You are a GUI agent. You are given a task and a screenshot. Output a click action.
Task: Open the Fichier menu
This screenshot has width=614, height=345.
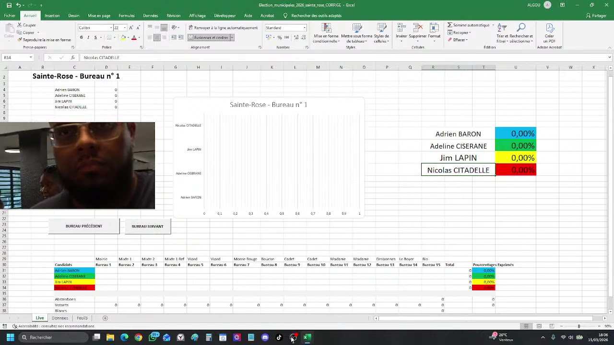pos(10,16)
